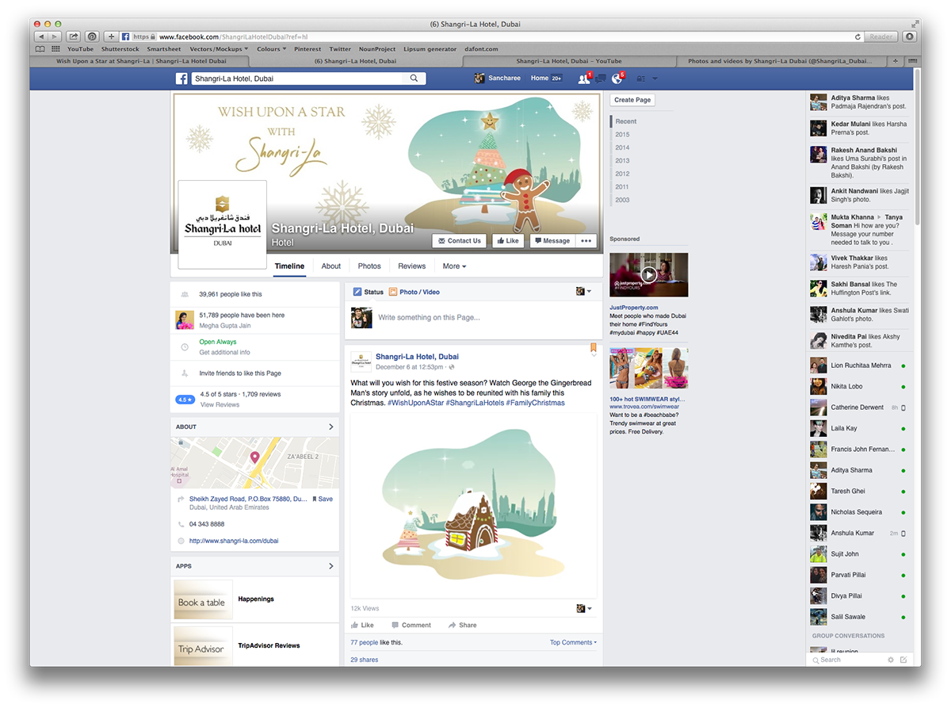Click the Message button

point(552,241)
